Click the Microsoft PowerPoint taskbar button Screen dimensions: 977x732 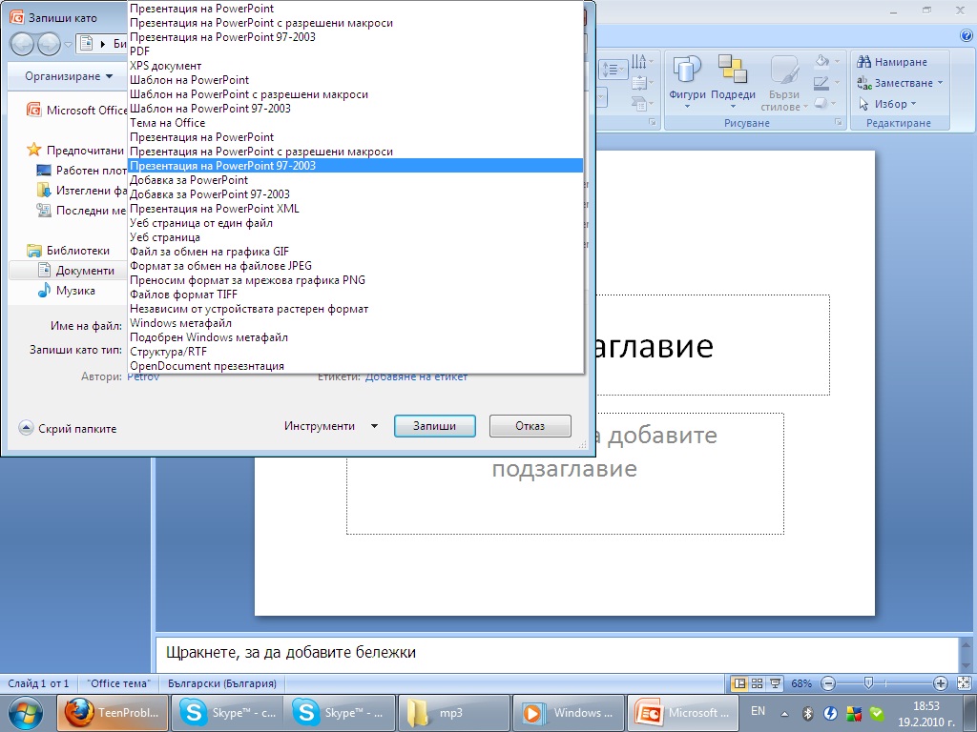pos(681,713)
